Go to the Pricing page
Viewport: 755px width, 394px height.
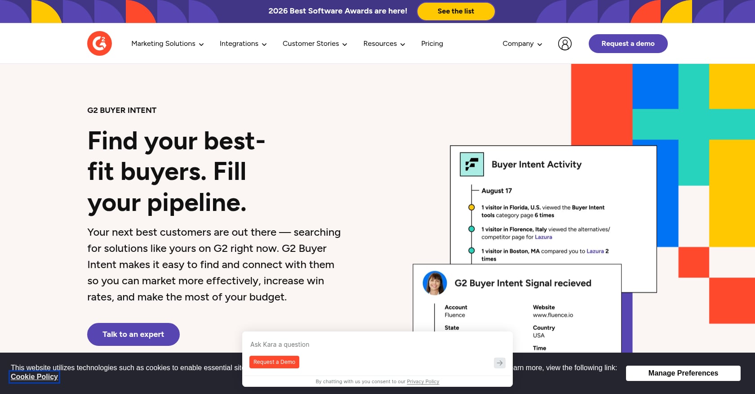click(x=432, y=44)
